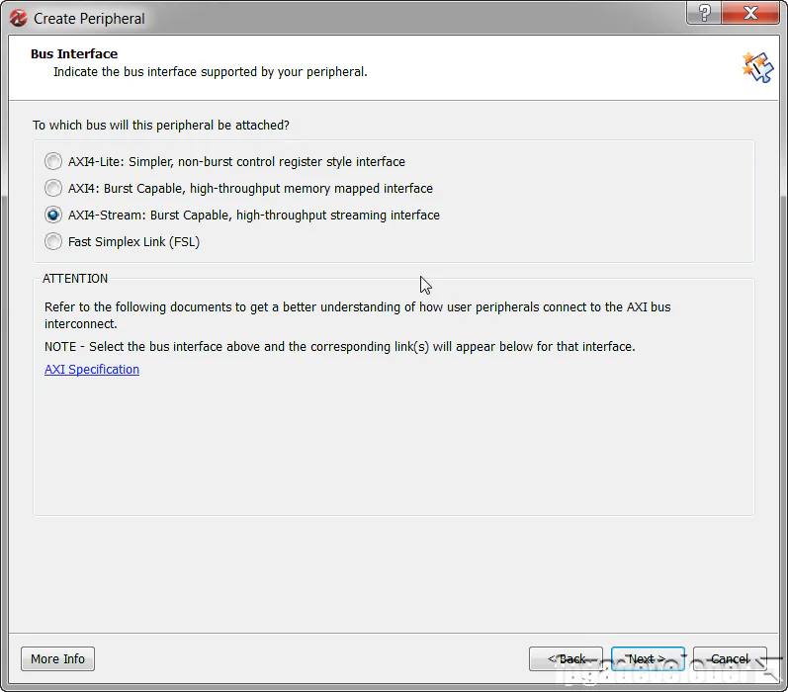Viewport: 788px width, 692px height.
Task: Click the Bus Interface heading
Action: click(74, 54)
